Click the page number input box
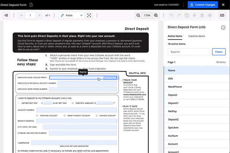Screen dimensions: 230x153 coord(30,15)
